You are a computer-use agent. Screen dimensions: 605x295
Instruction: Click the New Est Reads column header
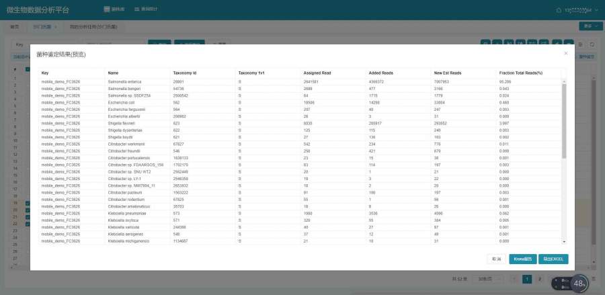pyautogui.click(x=448, y=73)
